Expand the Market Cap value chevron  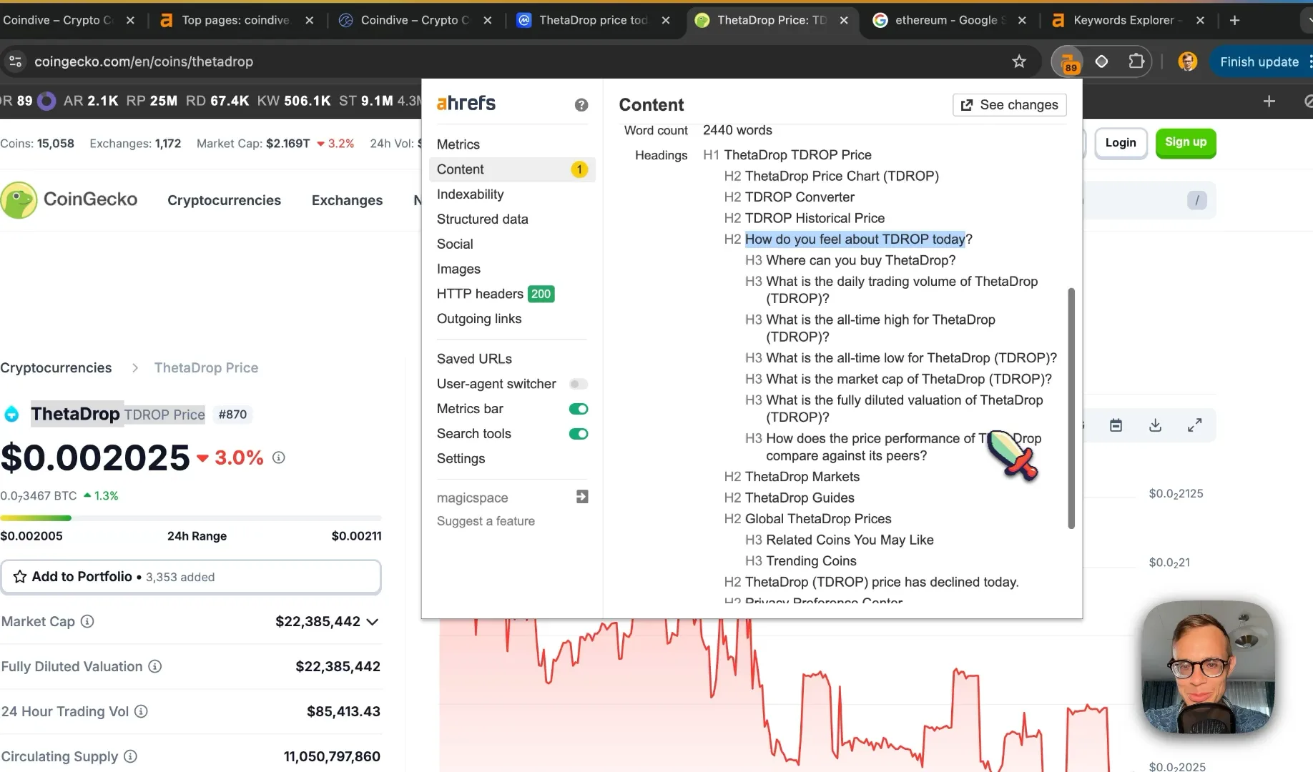372,622
